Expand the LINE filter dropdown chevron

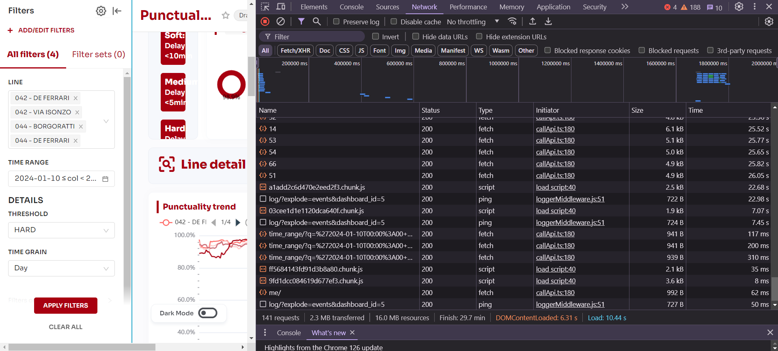click(106, 121)
